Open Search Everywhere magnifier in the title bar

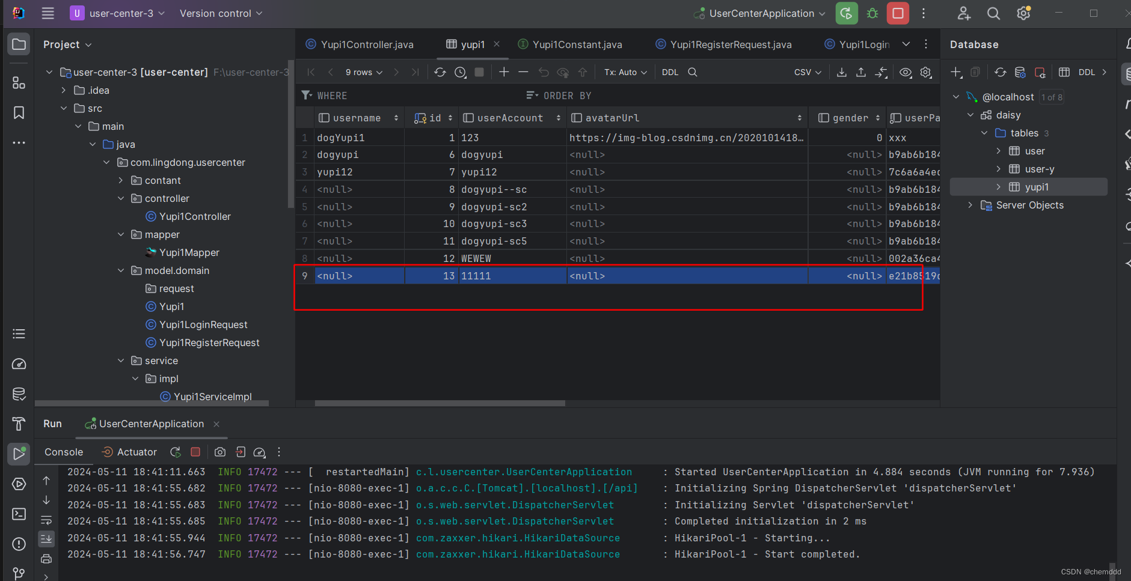pyautogui.click(x=993, y=13)
